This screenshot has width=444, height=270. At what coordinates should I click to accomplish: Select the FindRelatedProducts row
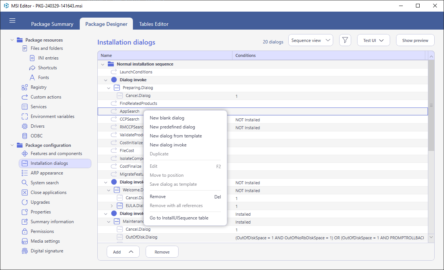click(262, 104)
